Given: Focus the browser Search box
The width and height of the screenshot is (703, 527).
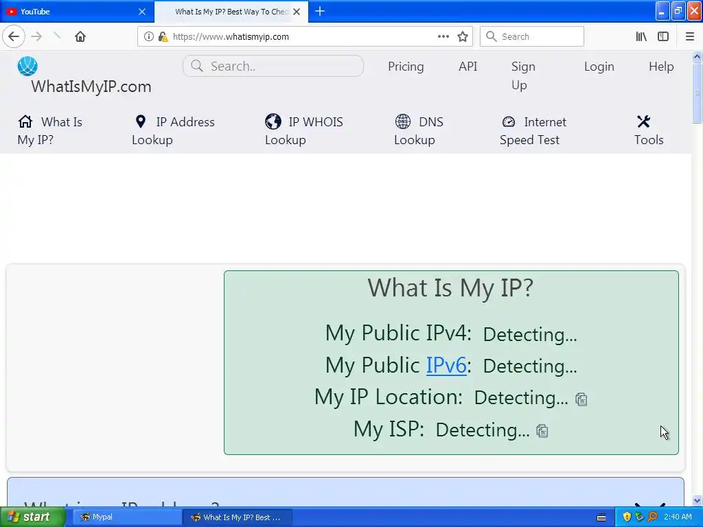Looking at the screenshot, I should point(532,36).
